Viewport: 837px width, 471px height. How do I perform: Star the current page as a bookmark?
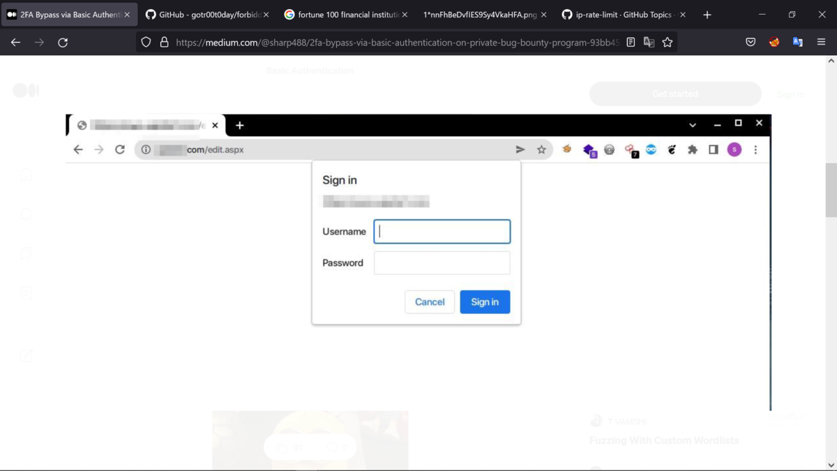668,42
